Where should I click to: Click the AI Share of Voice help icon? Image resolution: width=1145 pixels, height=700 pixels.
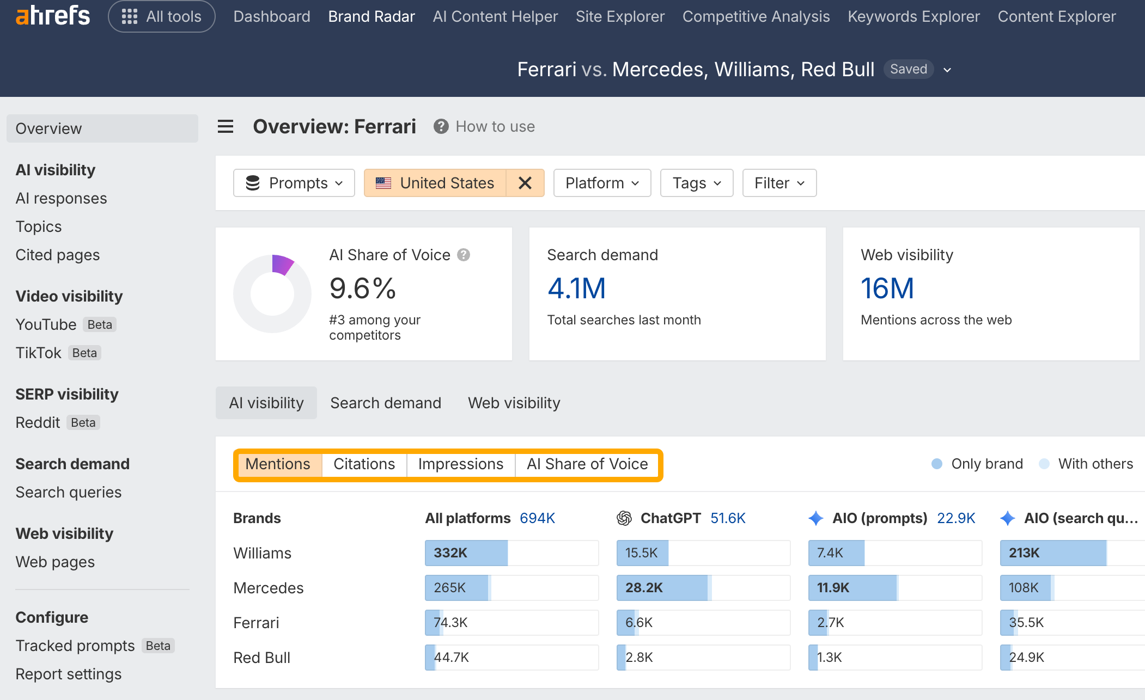464,255
